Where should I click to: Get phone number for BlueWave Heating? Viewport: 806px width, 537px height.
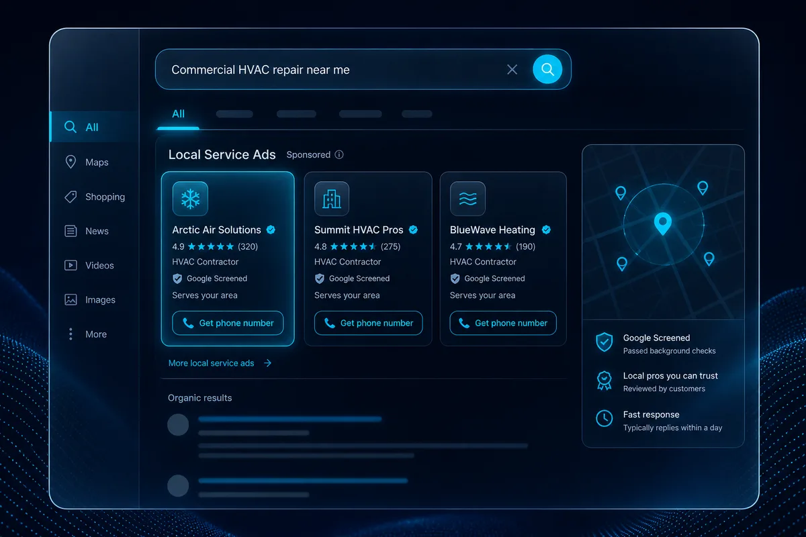[x=503, y=323]
